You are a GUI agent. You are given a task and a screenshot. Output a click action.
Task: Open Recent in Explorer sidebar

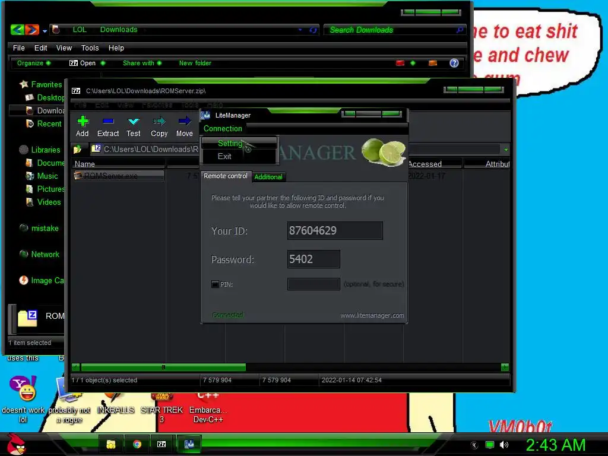click(43, 123)
